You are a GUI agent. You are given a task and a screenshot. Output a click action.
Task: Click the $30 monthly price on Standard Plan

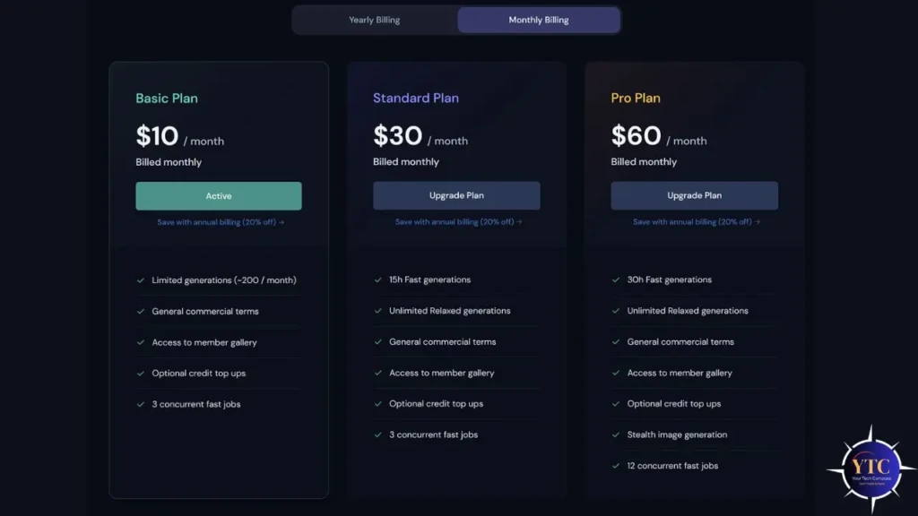[395, 136]
